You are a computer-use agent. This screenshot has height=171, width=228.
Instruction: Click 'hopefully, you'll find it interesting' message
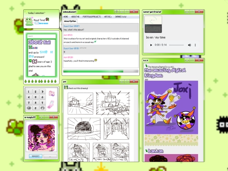click(x=79, y=61)
